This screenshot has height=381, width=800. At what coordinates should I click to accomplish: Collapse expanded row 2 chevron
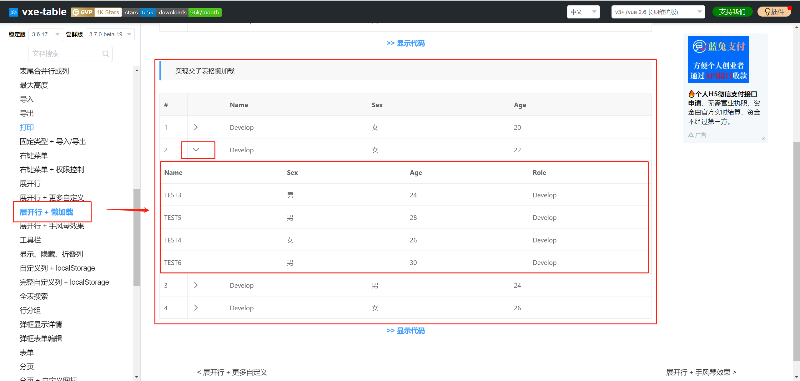(196, 150)
